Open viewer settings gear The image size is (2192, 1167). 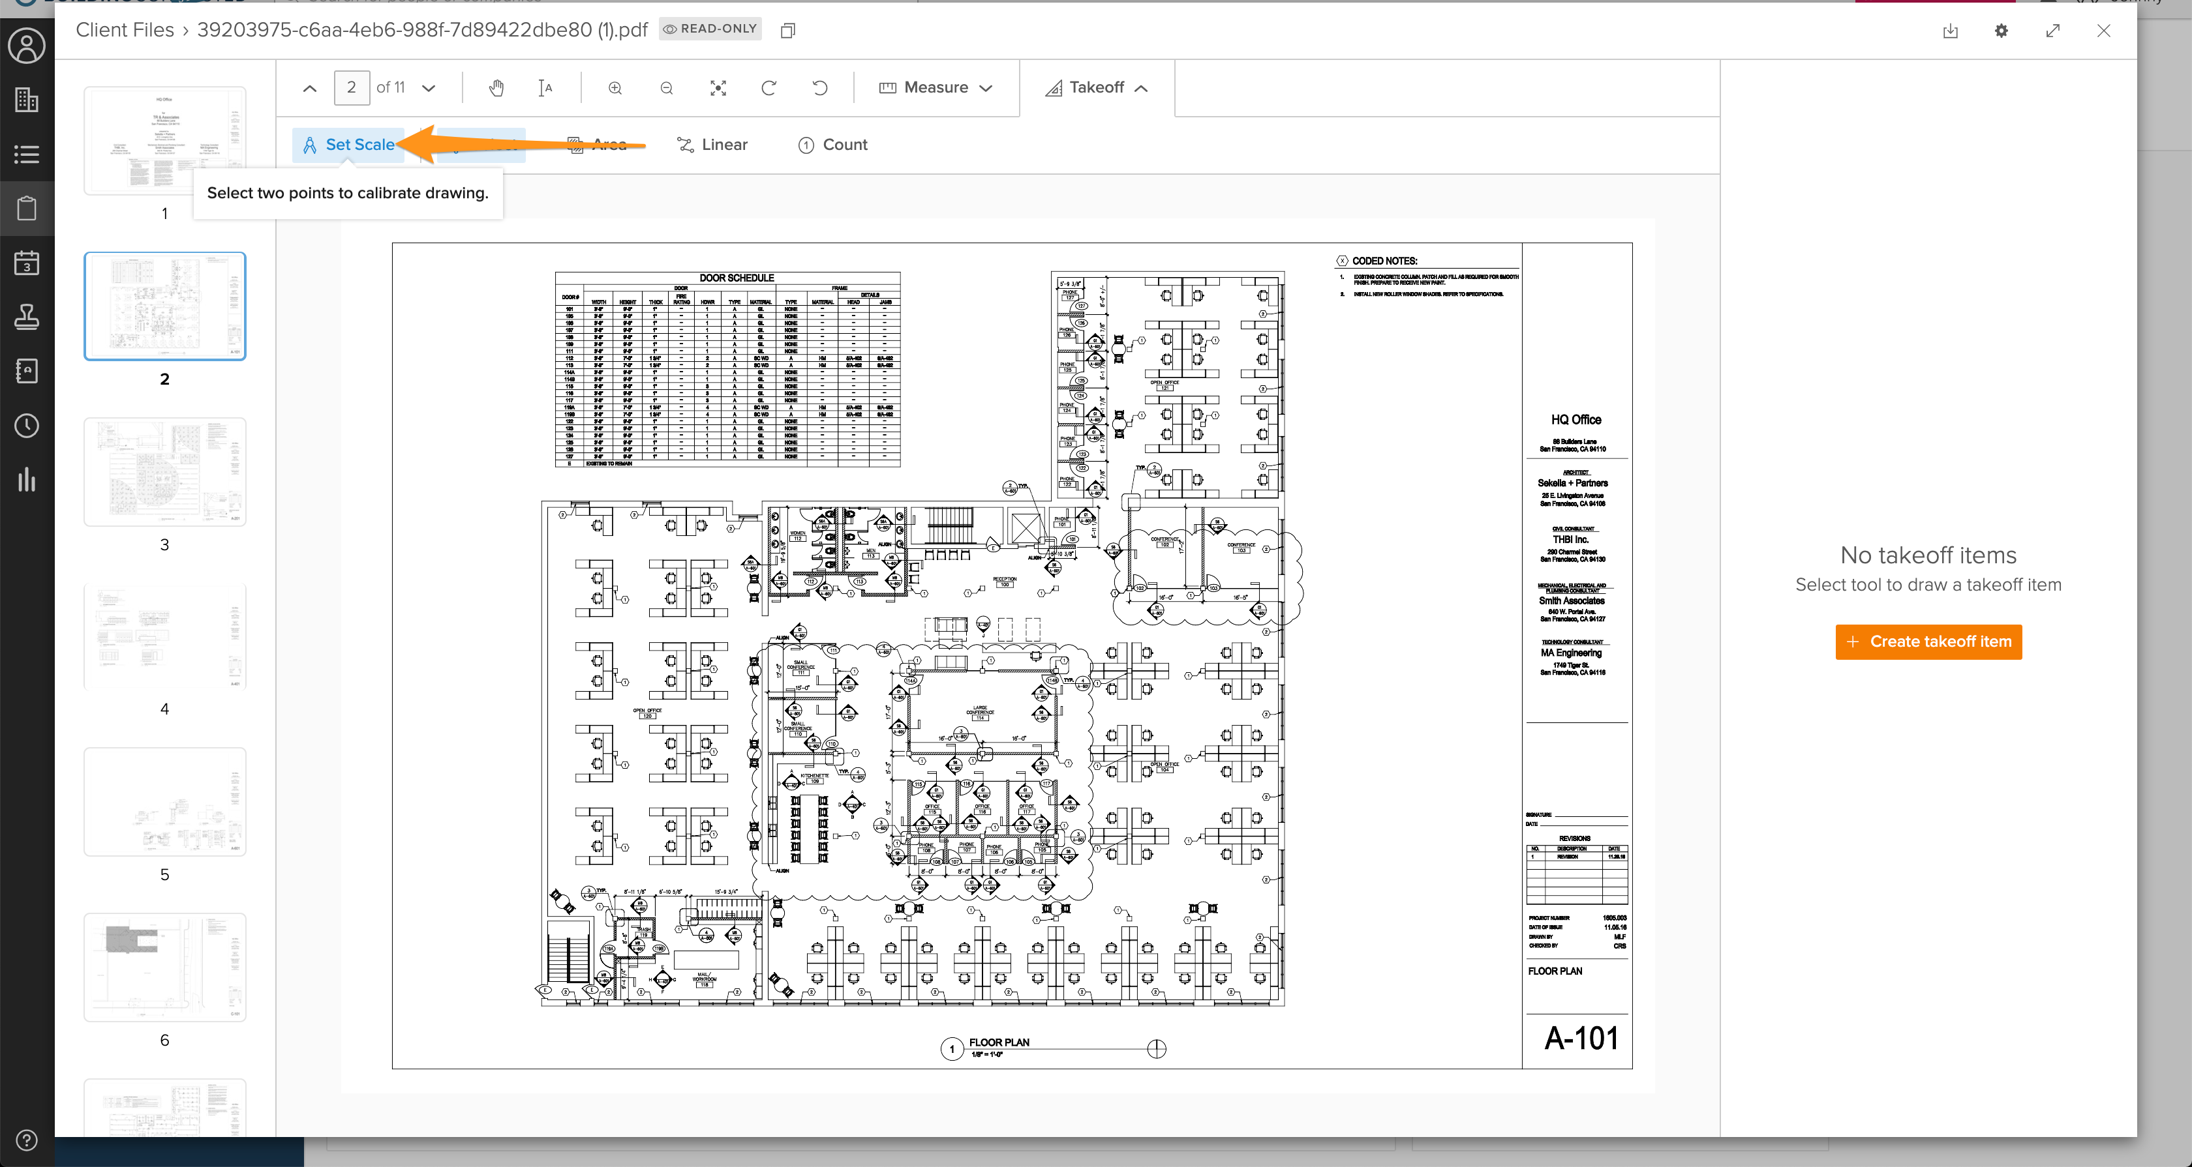(x=2002, y=31)
